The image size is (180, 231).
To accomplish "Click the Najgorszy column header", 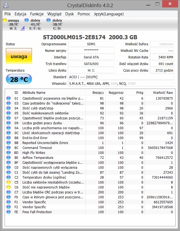I will pyautogui.click(x=115, y=92).
